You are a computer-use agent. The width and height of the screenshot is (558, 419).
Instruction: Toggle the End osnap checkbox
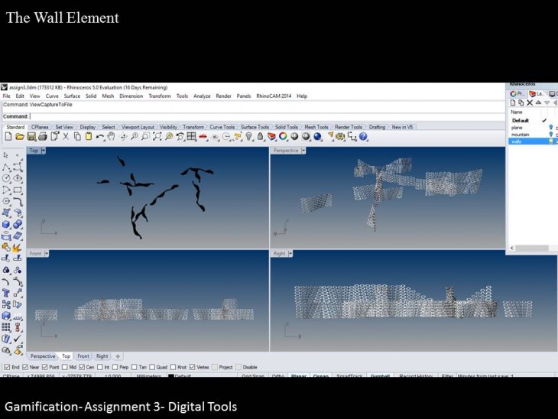(6, 367)
